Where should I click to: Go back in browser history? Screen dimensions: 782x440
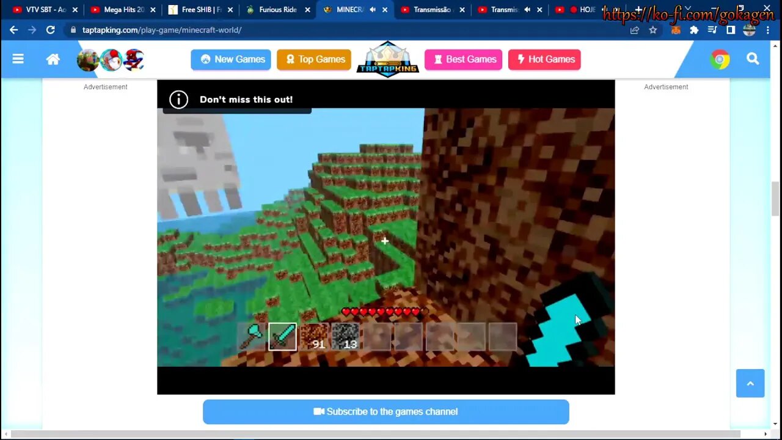click(x=14, y=29)
